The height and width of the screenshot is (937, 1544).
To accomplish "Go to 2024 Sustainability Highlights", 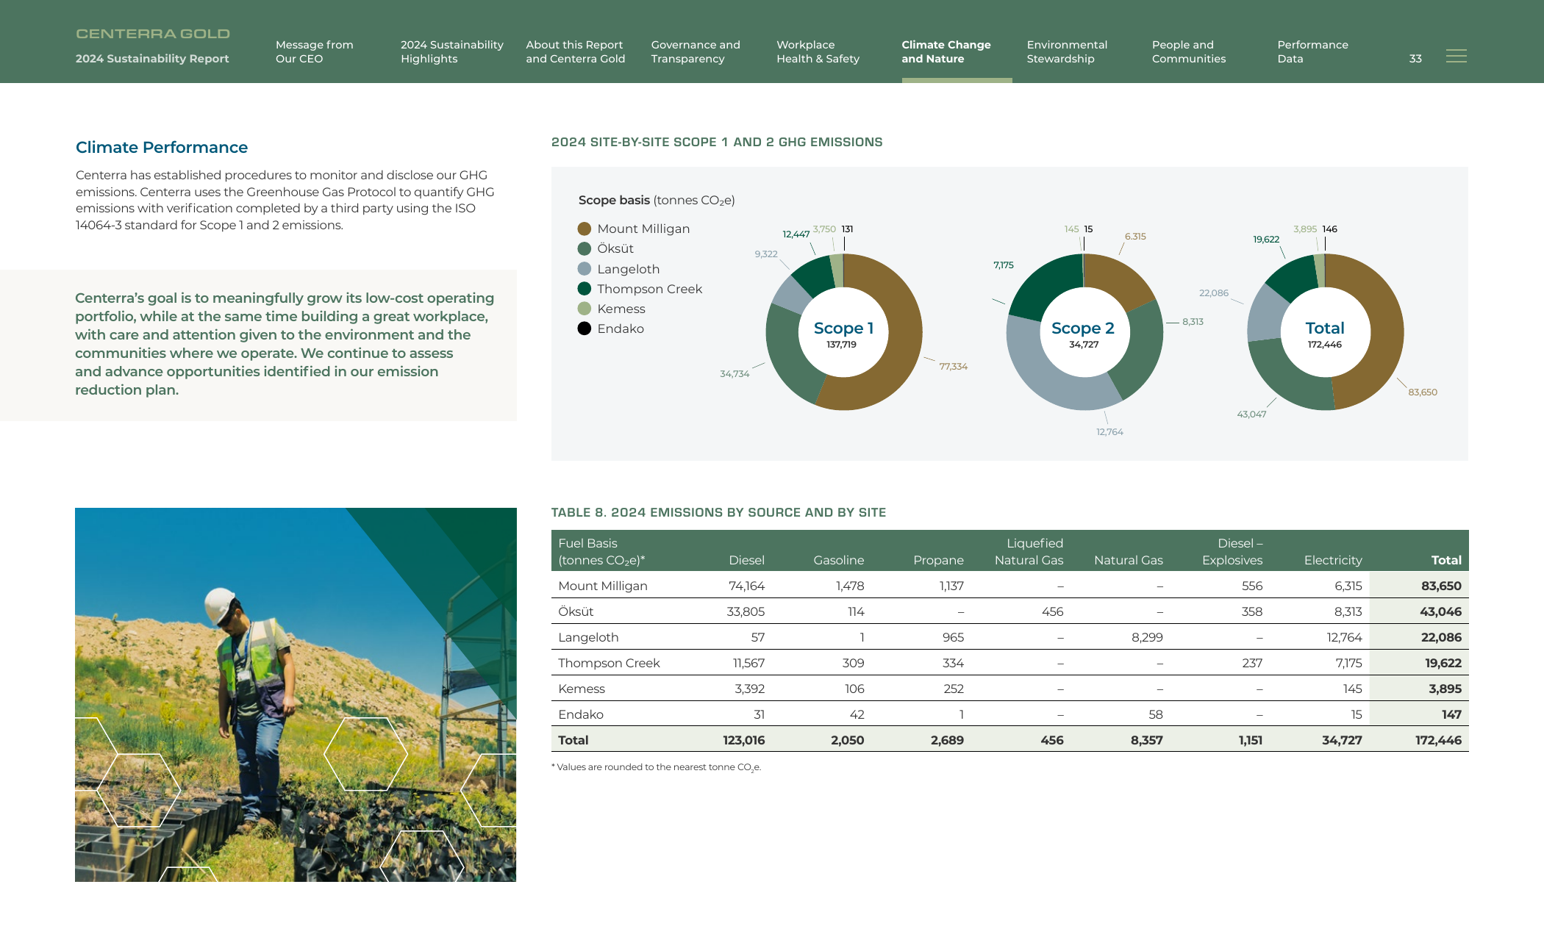I will point(451,51).
